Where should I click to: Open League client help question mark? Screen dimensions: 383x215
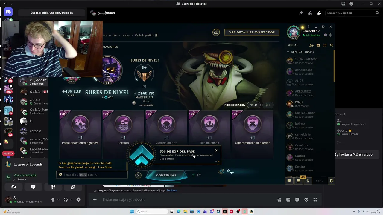308,27
